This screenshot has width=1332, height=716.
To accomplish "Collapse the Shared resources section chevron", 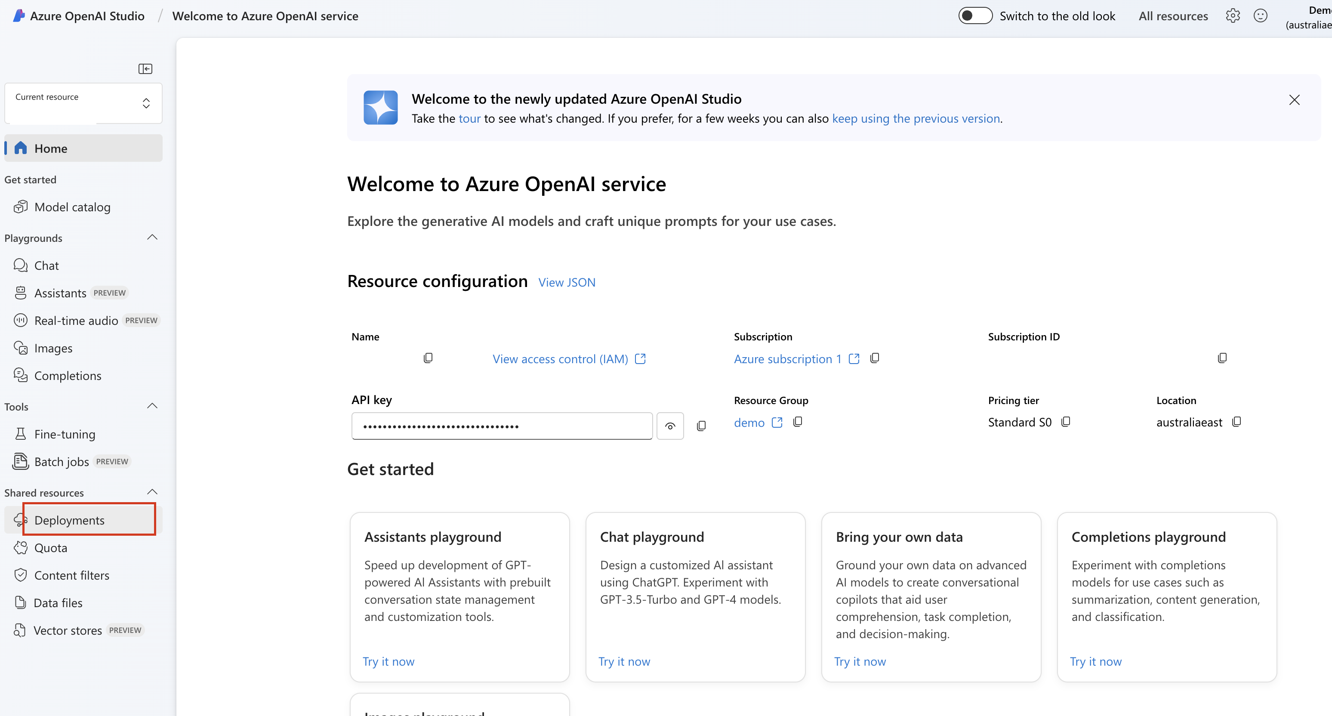I will pos(151,492).
